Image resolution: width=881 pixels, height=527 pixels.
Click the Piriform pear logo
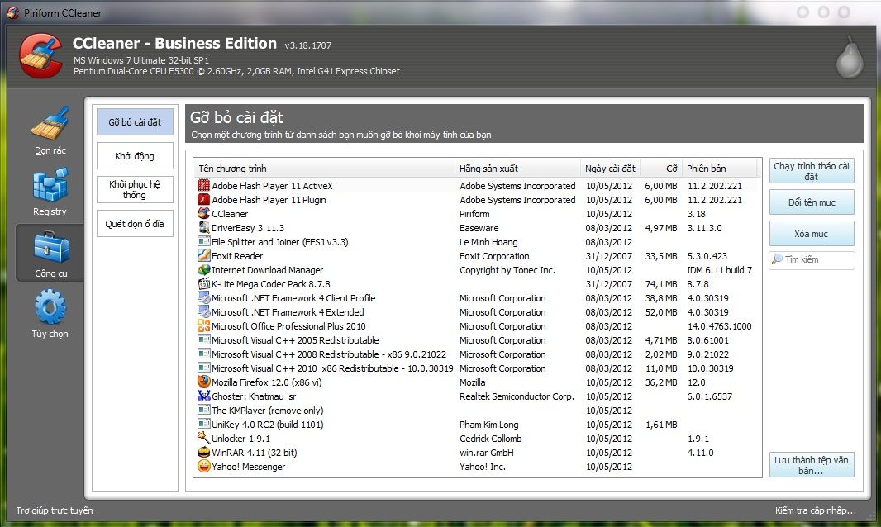tap(850, 57)
